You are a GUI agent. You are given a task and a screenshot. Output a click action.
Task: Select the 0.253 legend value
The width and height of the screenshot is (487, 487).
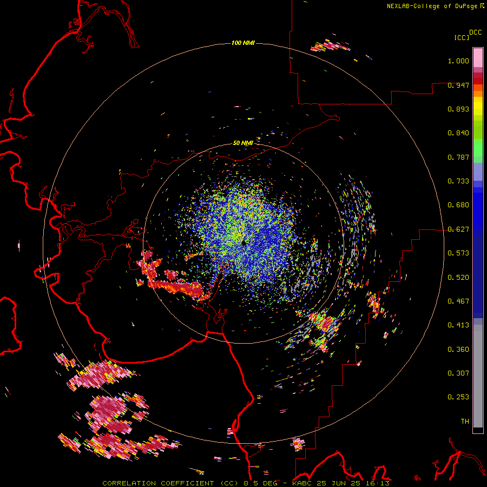(x=458, y=397)
